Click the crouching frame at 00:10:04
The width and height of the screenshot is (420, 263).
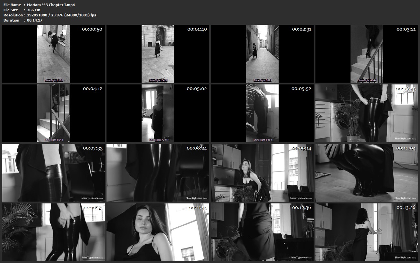coord(367,173)
